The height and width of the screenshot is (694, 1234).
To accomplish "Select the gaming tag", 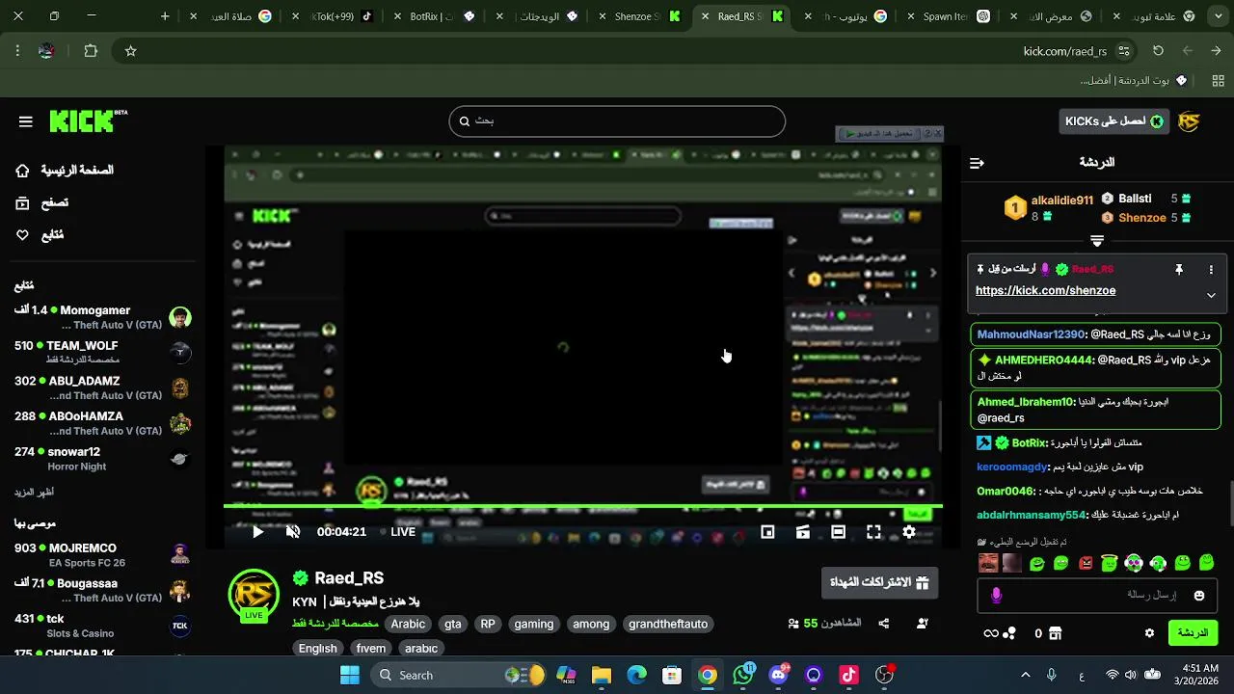I will coord(534,624).
